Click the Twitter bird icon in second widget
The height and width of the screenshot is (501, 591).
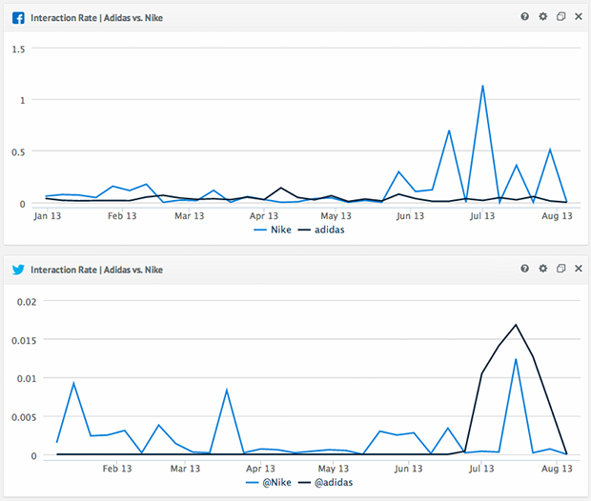(x=18, y=270)
